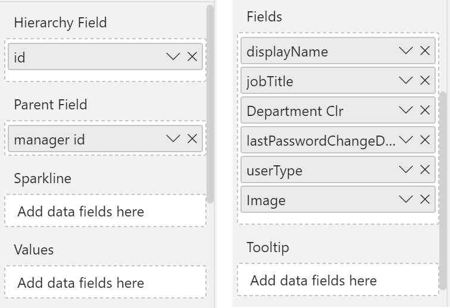
Task: Open Image field dropdown chevron
Action: pyautogui.click(x=406, y=199)
